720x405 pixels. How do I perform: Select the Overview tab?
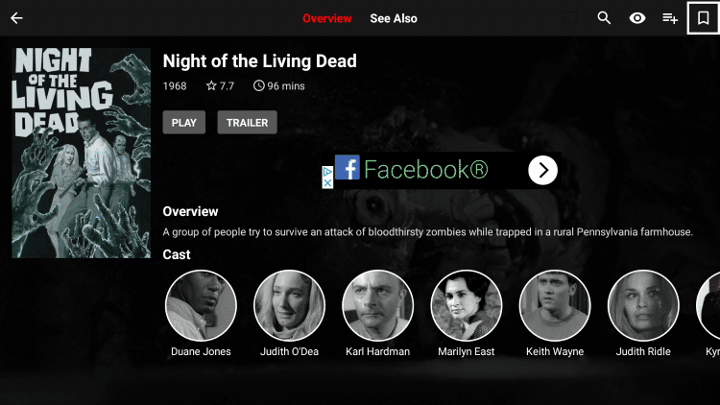(327, 18)
